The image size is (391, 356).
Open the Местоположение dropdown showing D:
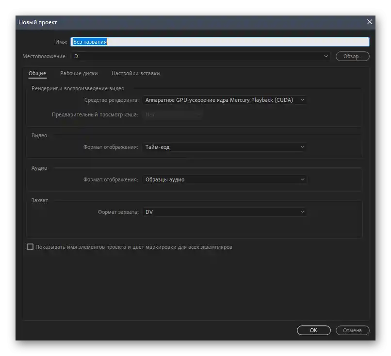[x=200, y=56]
